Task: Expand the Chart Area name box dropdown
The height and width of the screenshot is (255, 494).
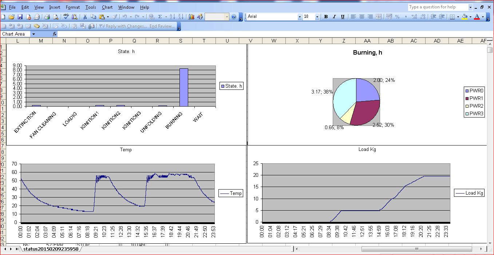Action: [x=33, y=34]
